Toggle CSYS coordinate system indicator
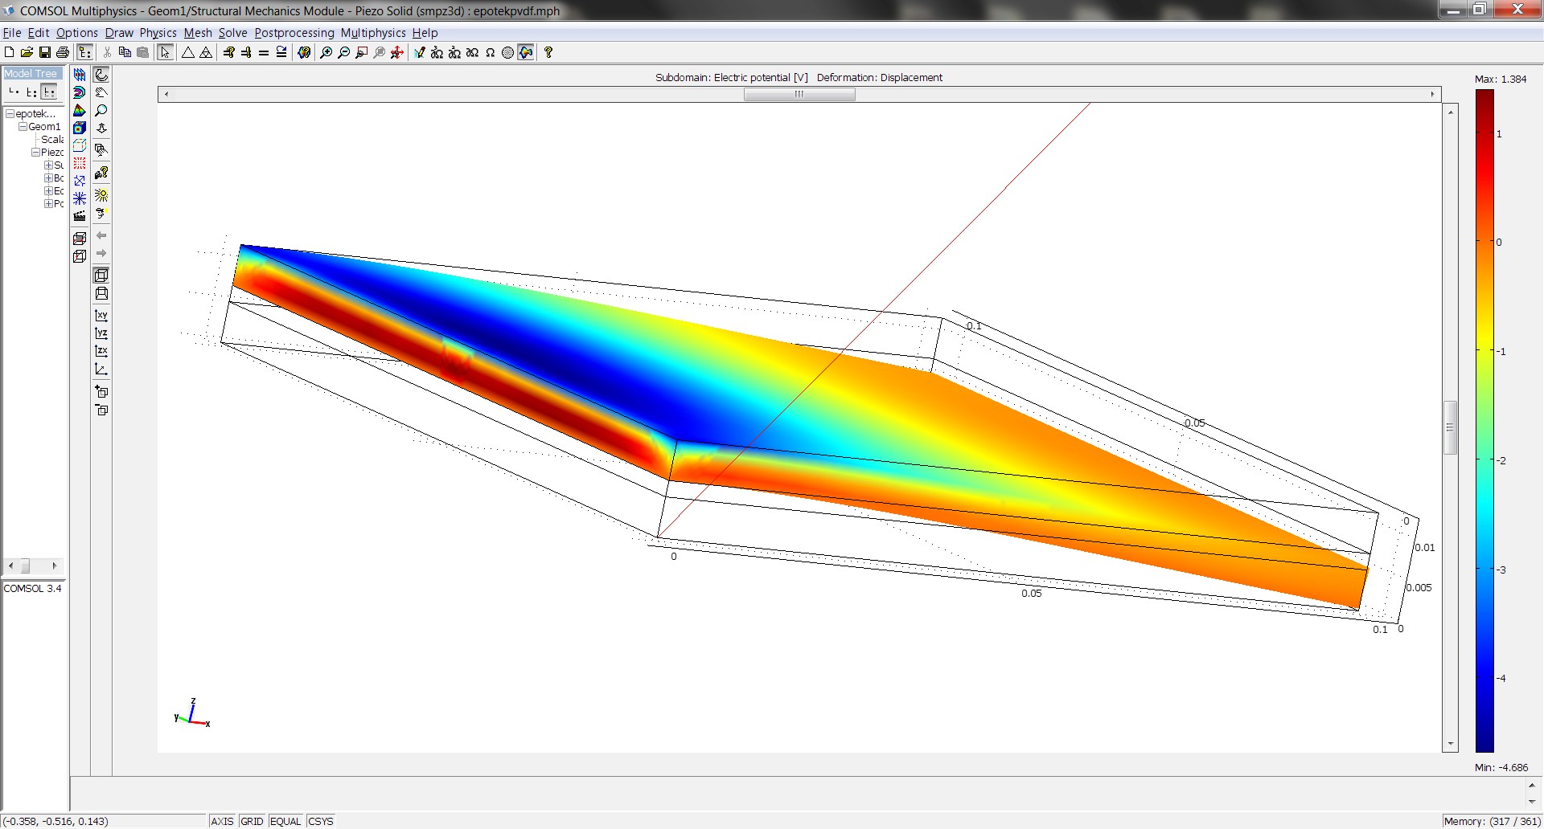 coord(321,821)
